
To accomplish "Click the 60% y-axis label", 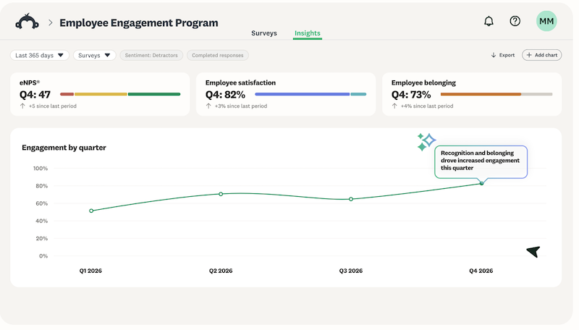I will click(42, 203).
